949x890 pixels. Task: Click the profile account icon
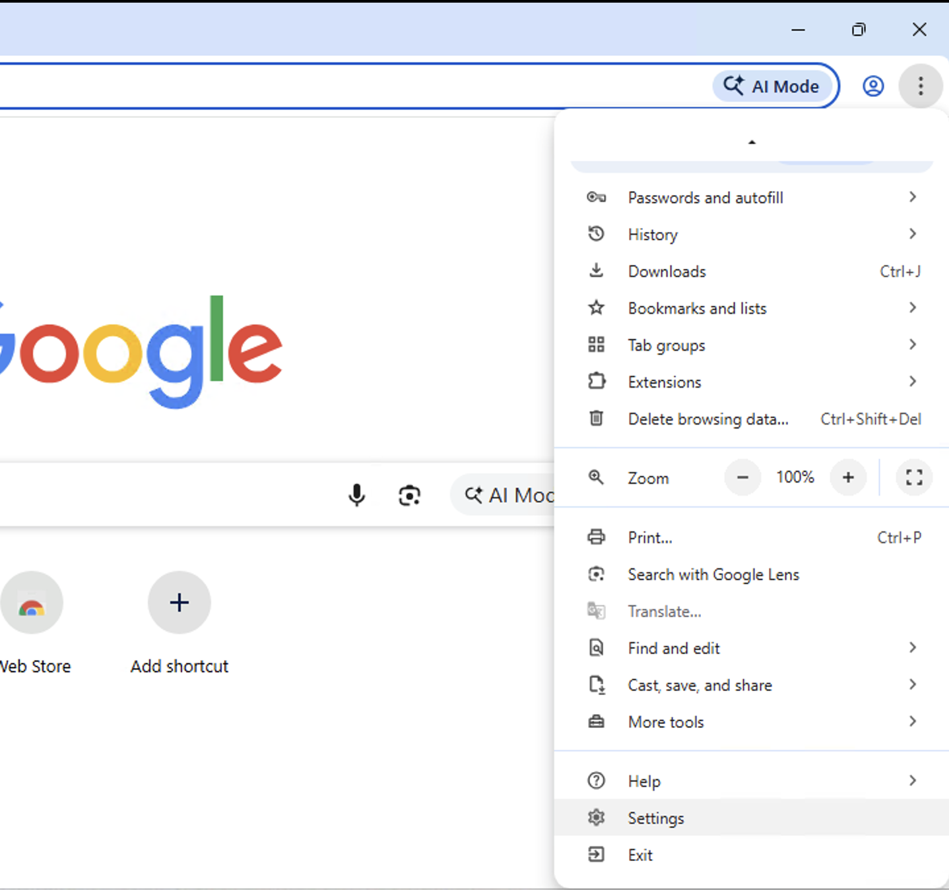click(873, 86)
